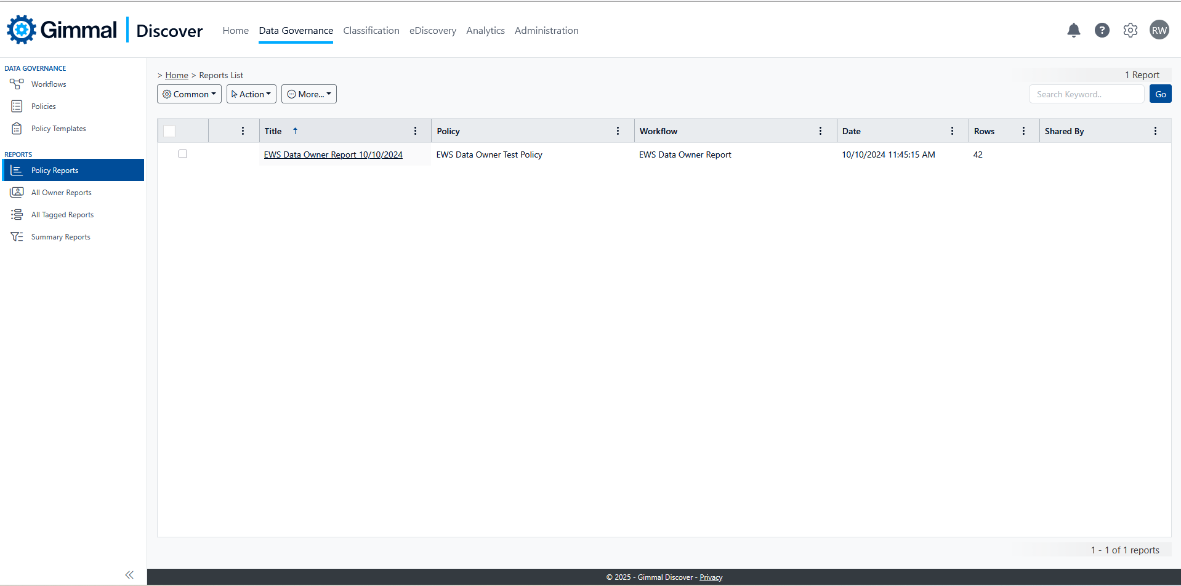Expand the Action dropdown

[x=251, y=94]
